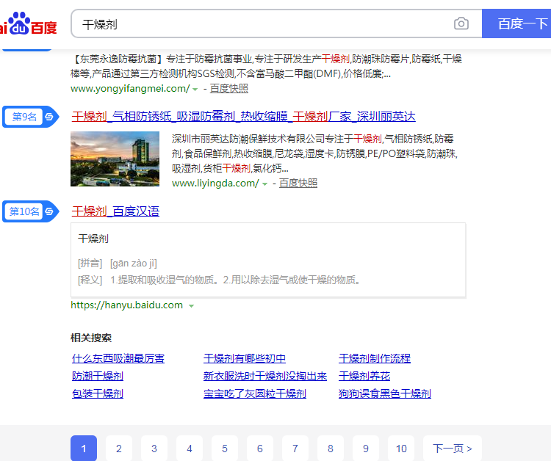The height and width of the screenshot is (461, 551).
Task: Select related search 干燥剂制作流程
Action: coord(374,358)
